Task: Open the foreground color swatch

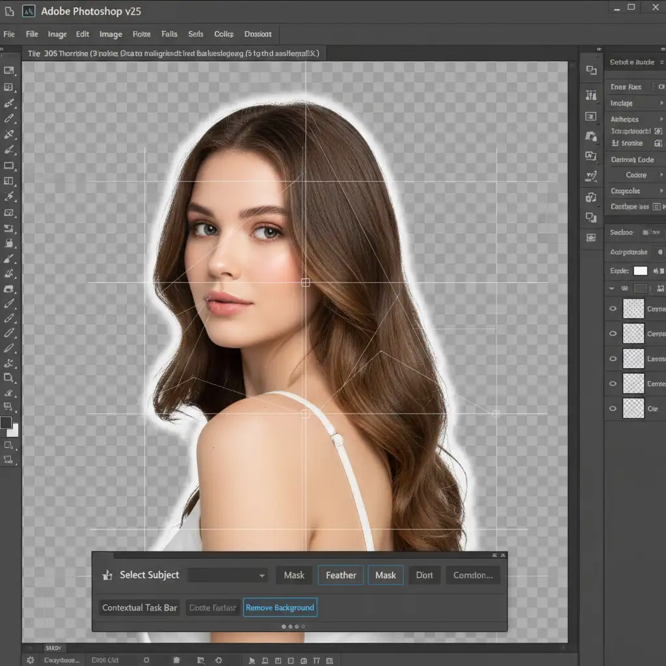Action: click(x=7, y=423)
